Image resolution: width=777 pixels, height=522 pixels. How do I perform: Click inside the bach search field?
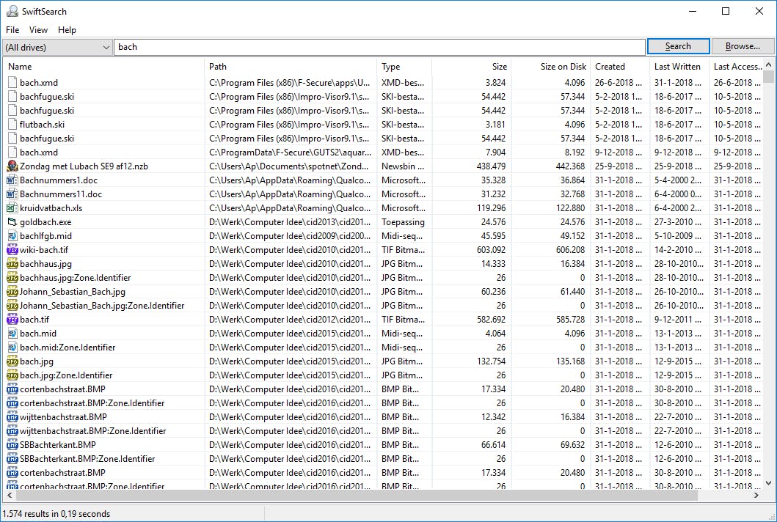pyautogui.click(x=293, y=45)
